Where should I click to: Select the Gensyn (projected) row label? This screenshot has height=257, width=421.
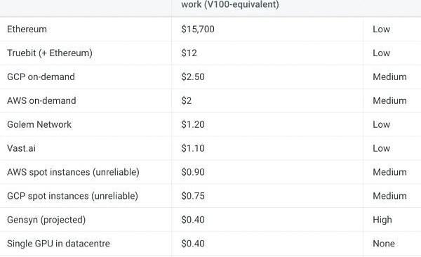click(x=46, y=220)
